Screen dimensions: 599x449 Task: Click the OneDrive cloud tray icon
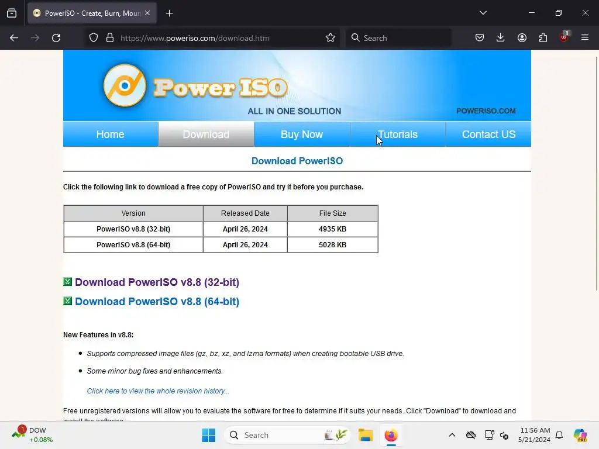(x=471, y=435)
